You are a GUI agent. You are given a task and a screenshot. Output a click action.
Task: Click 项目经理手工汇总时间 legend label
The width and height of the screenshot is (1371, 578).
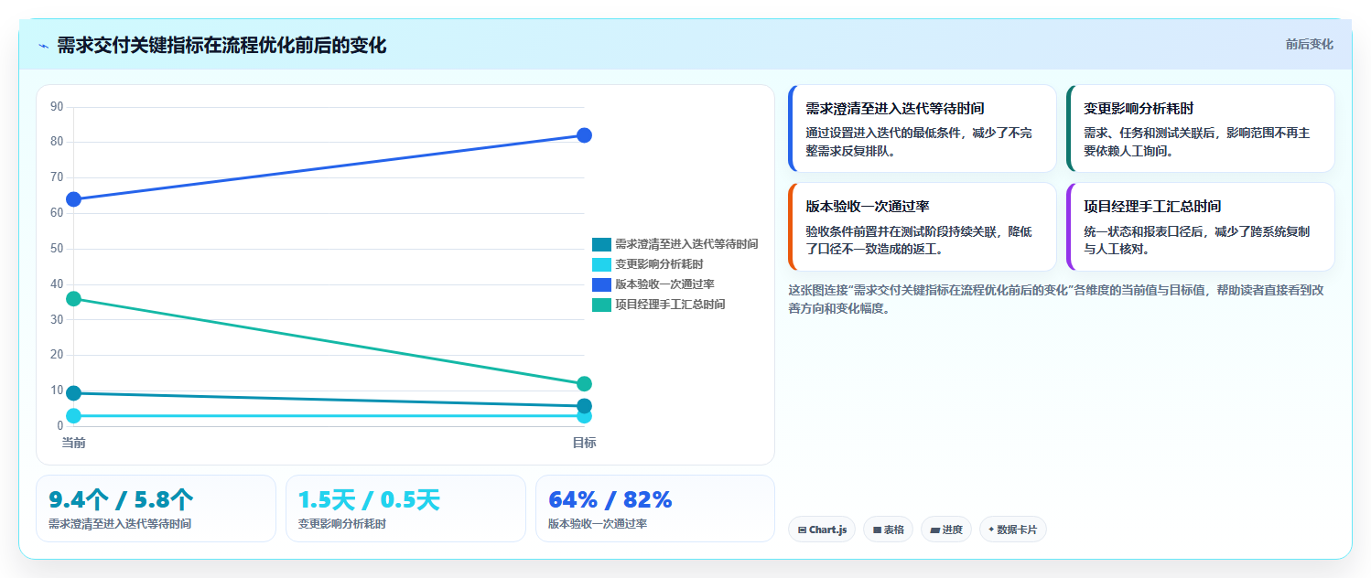pyautogui.click(x=670, y=305)
